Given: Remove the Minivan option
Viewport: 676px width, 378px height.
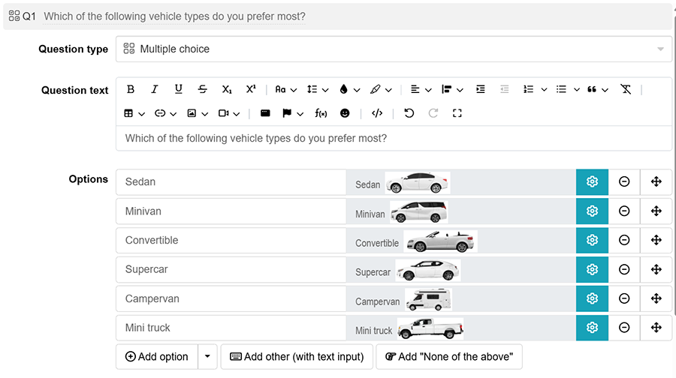Looking at the screenshot, I should [624, 211].
